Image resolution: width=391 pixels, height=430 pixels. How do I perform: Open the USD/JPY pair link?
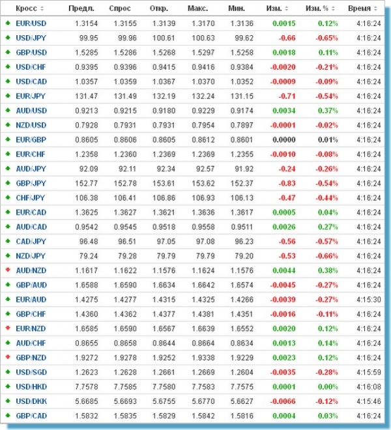31,38
